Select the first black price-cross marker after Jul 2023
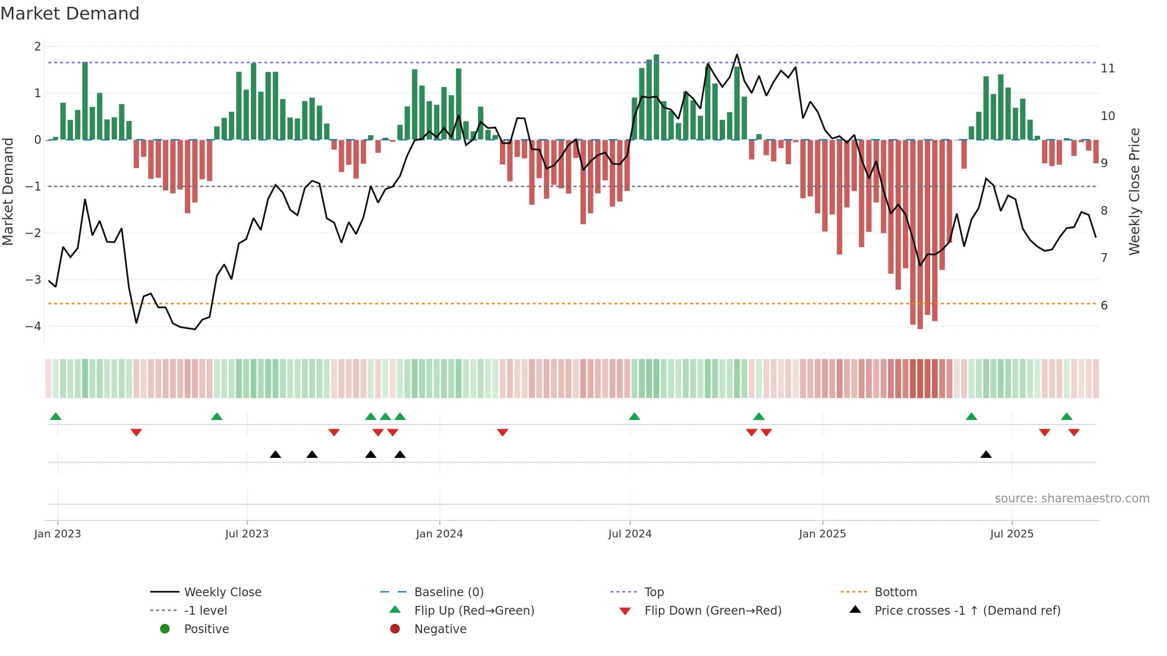 (x=276, y=454)
